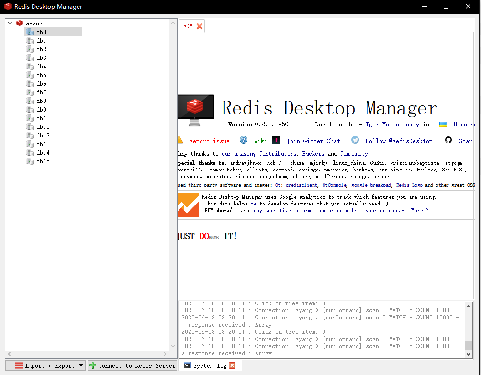Close the System log tab

(231, 365)
